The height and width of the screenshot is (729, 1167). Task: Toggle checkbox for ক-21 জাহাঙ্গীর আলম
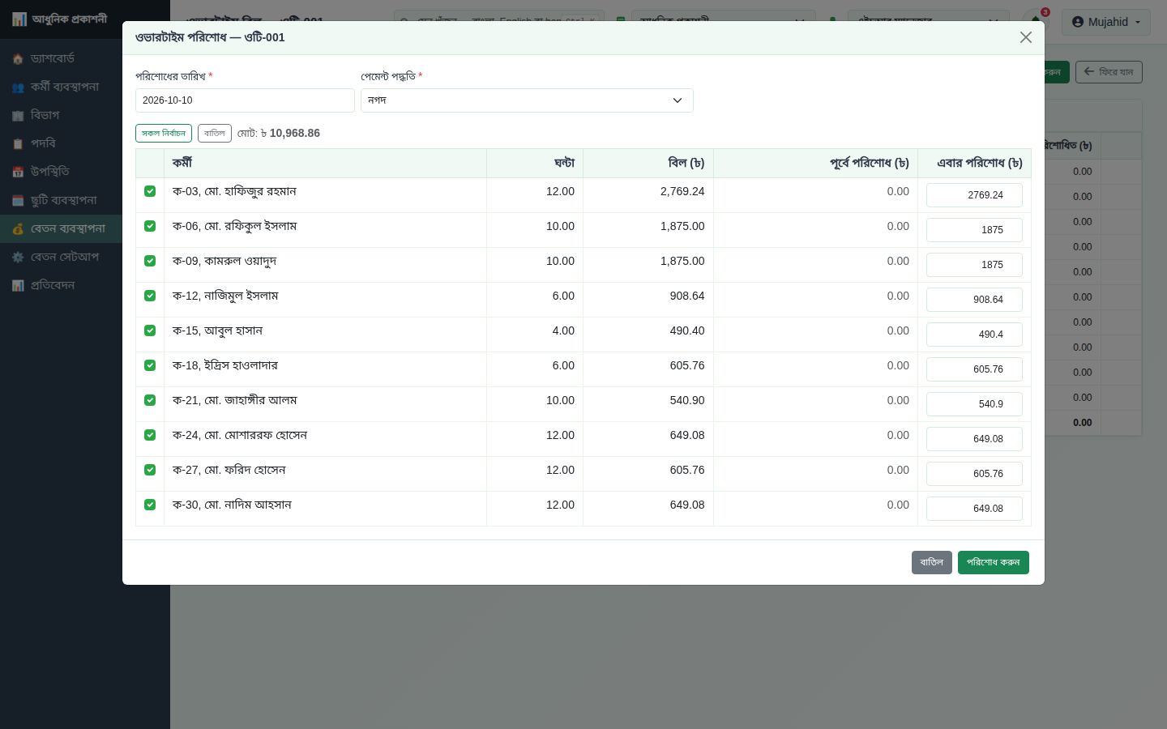(x=150, y=400)
